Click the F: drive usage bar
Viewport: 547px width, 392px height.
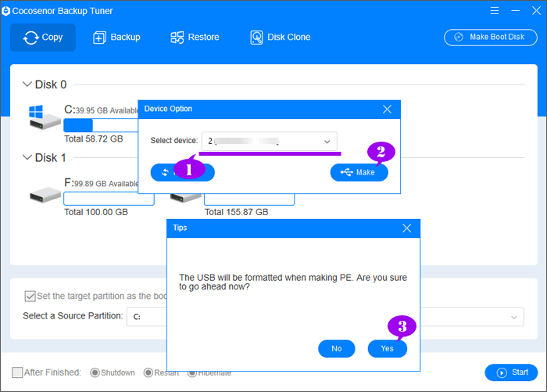(109, 199)
